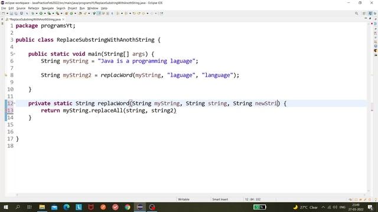Screen dimensions: 378x212
Task: Open the Run menu
Action: 82,8
